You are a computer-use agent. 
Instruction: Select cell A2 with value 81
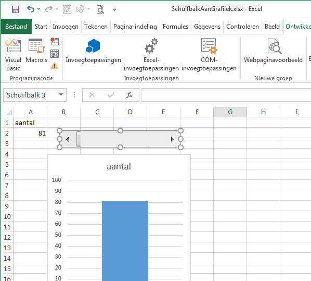(x=31, y=133)
